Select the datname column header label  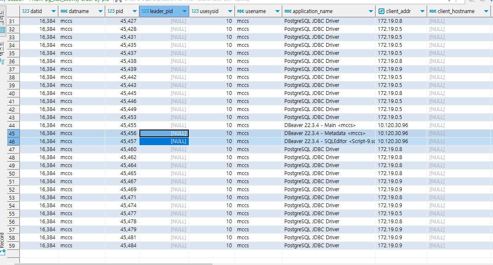tap(79, 11)
